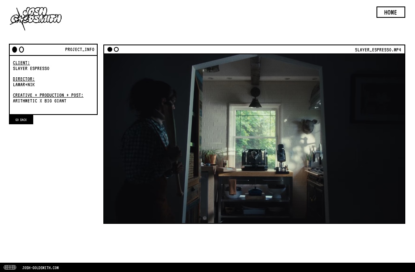Screen dimensions: 415x272
Task: Click hollow circle in video window header
Action: coord(116,49)
